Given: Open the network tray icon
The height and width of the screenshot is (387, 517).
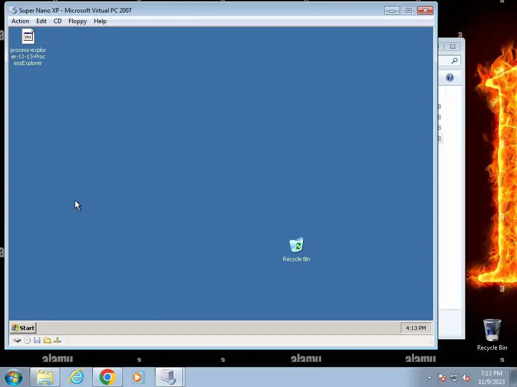Looking at the screenshot, I should point(454,378).
